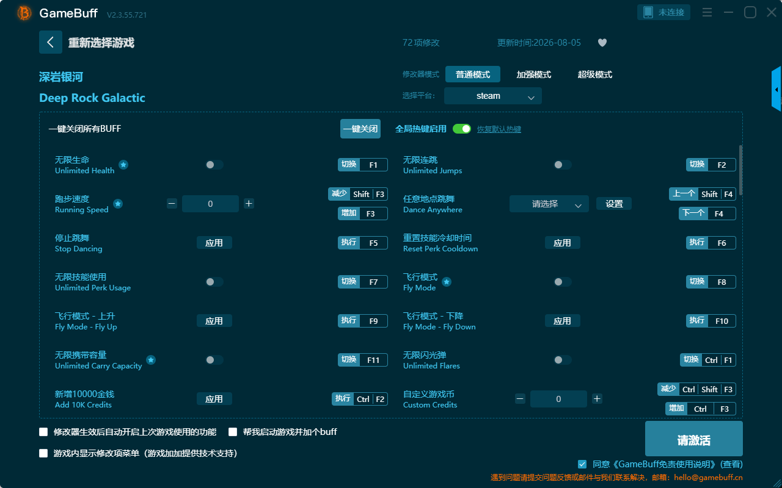
Task: Switch to 加强模式 tab
Action: point(534,74)
